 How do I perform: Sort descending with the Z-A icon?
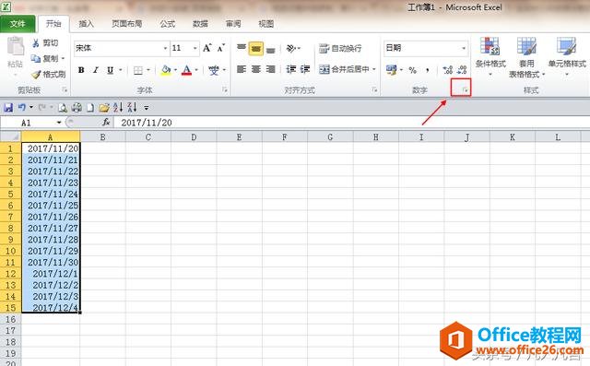pyautogui.click(x=132, y=108)
